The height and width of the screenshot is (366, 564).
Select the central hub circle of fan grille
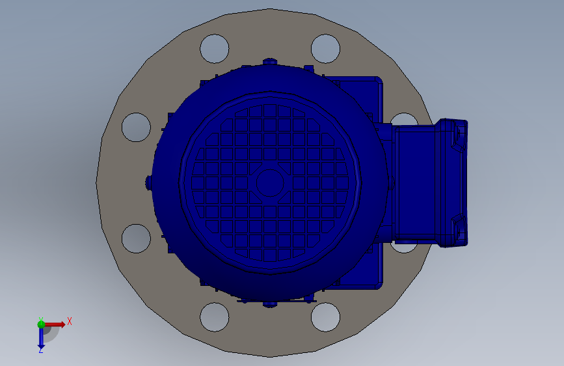pos(270,182)
